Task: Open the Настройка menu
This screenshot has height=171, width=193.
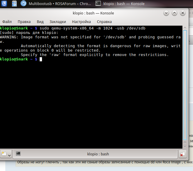Action: coord(81,22)
